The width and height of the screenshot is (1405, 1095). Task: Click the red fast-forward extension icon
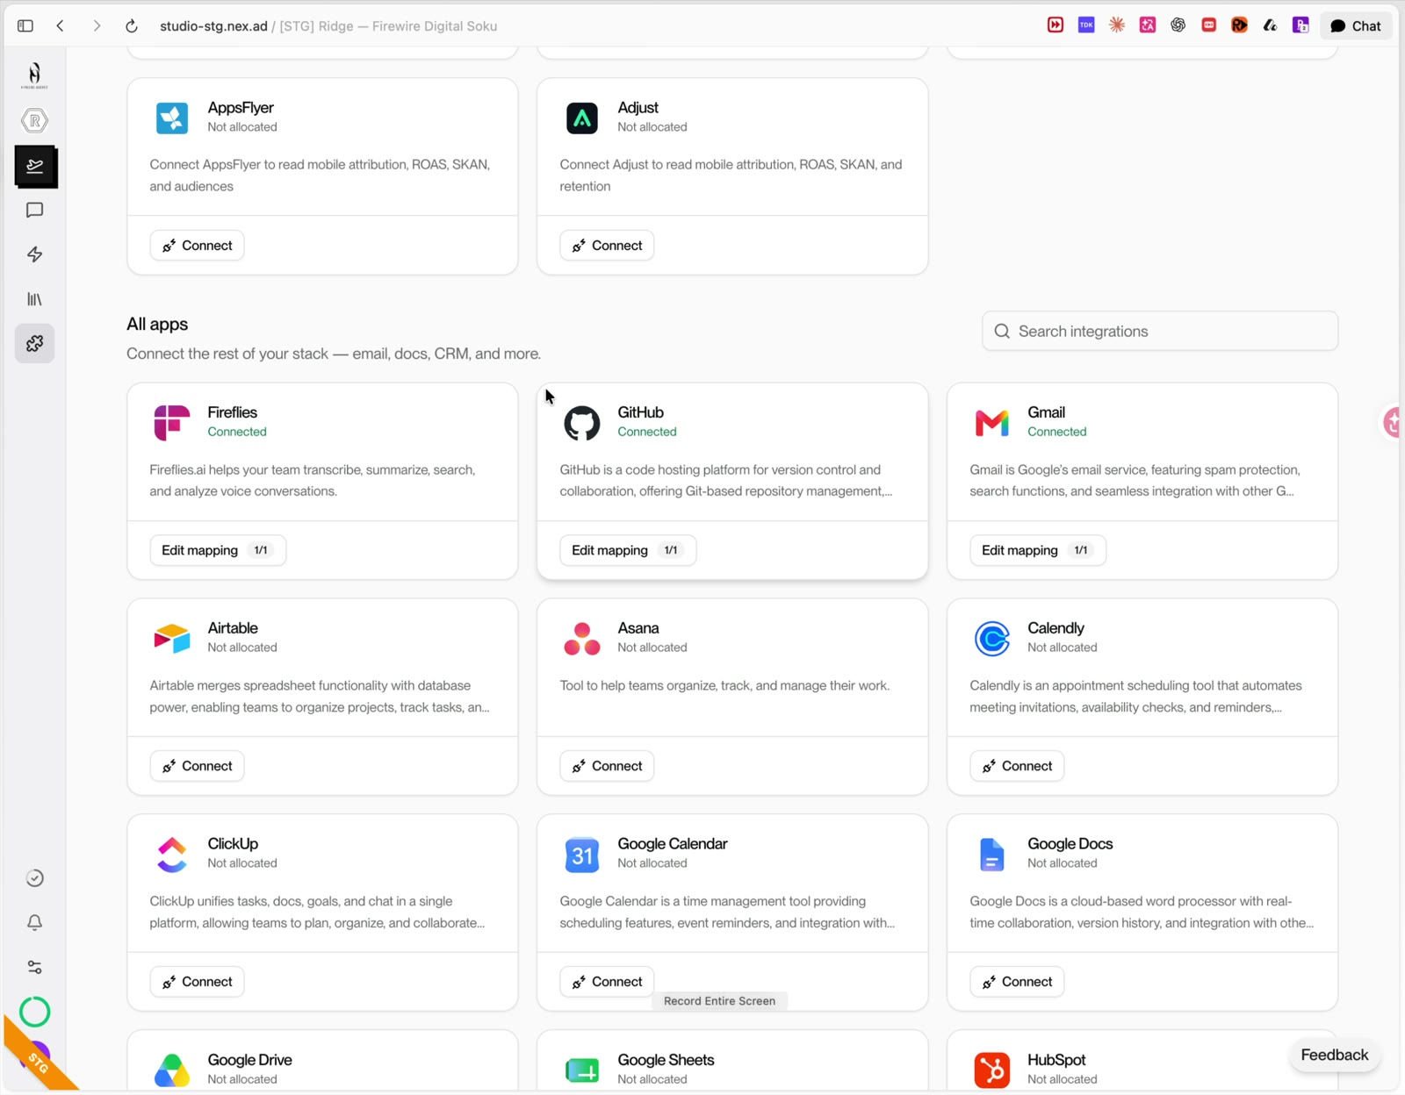coord(1056,25)
